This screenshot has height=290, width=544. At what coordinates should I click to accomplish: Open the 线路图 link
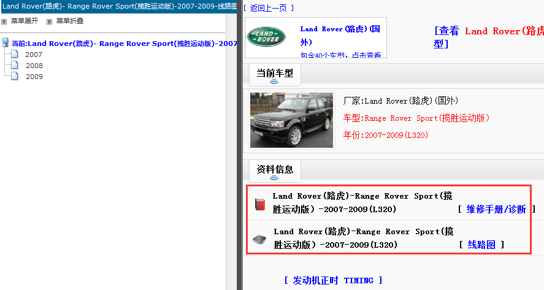click(x=481, y=245)
